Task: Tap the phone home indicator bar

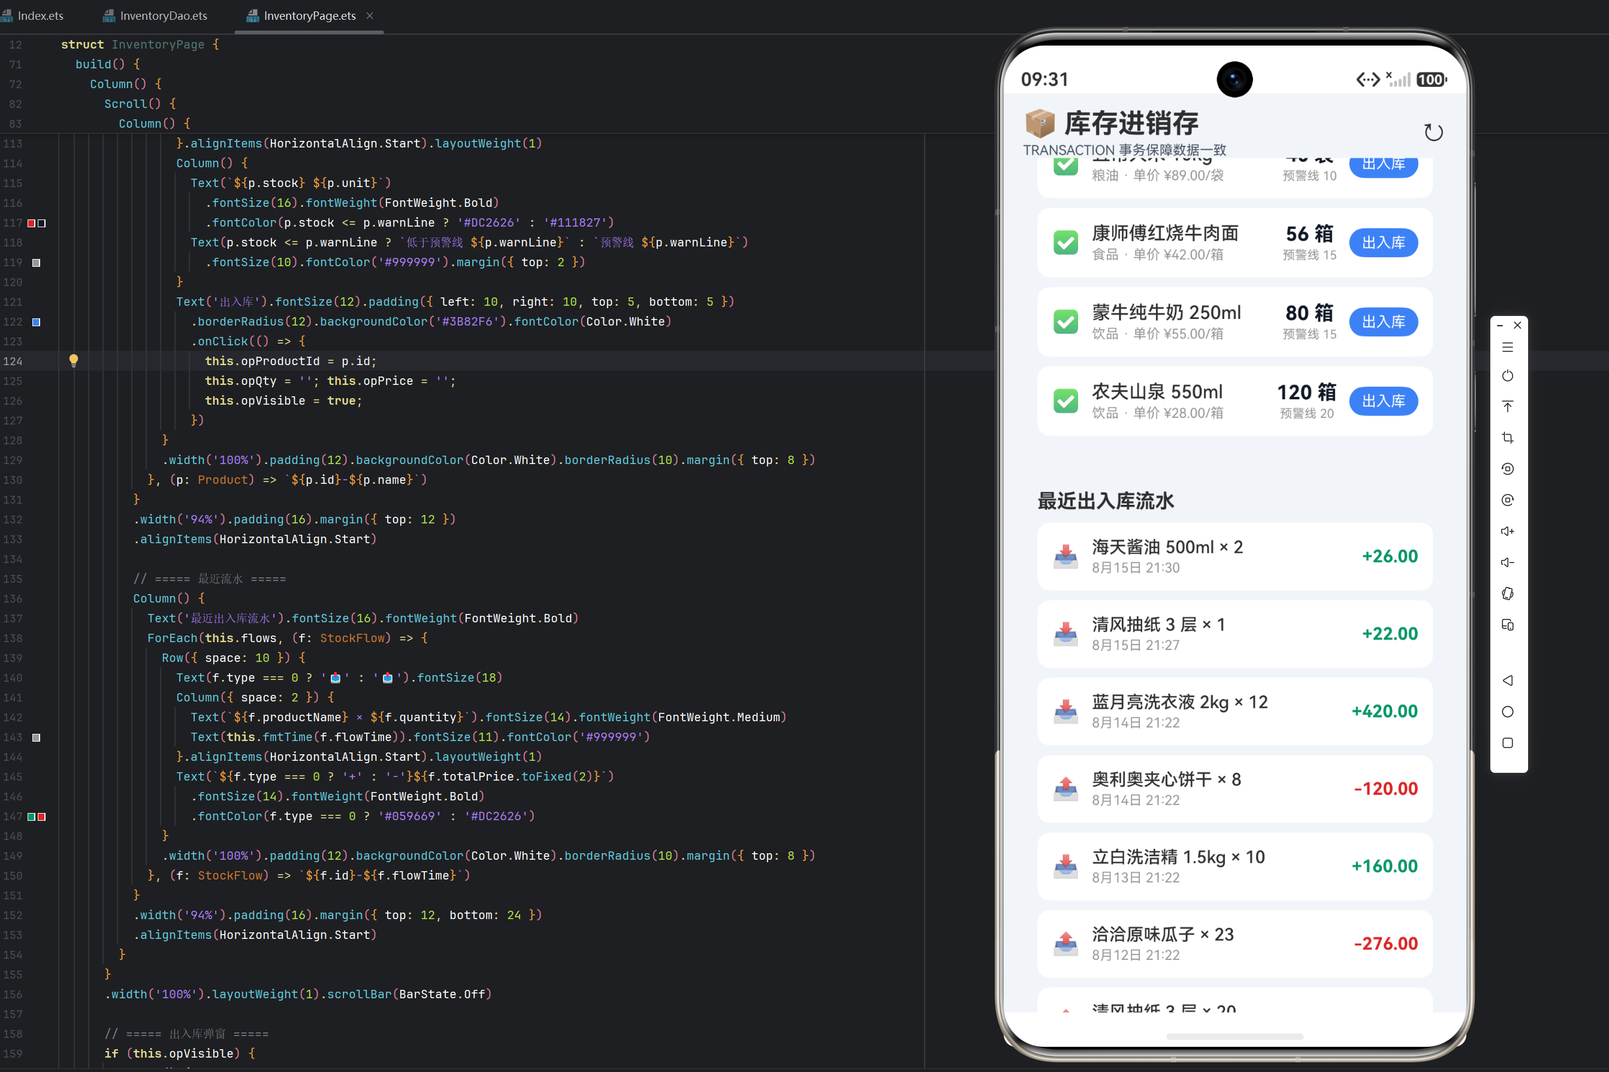Action: coord(1234,1037)
